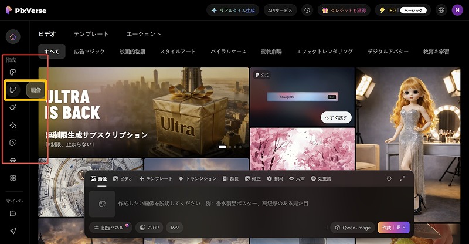The image size is (469, 244).
Task: Open the folder assets sidebar icon
Action: 13,213
